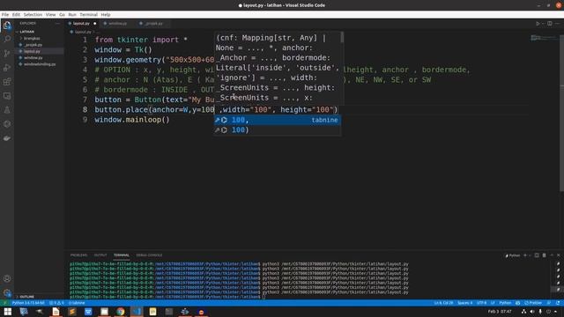Click the tabnine status bar item

tap(77, 303)
